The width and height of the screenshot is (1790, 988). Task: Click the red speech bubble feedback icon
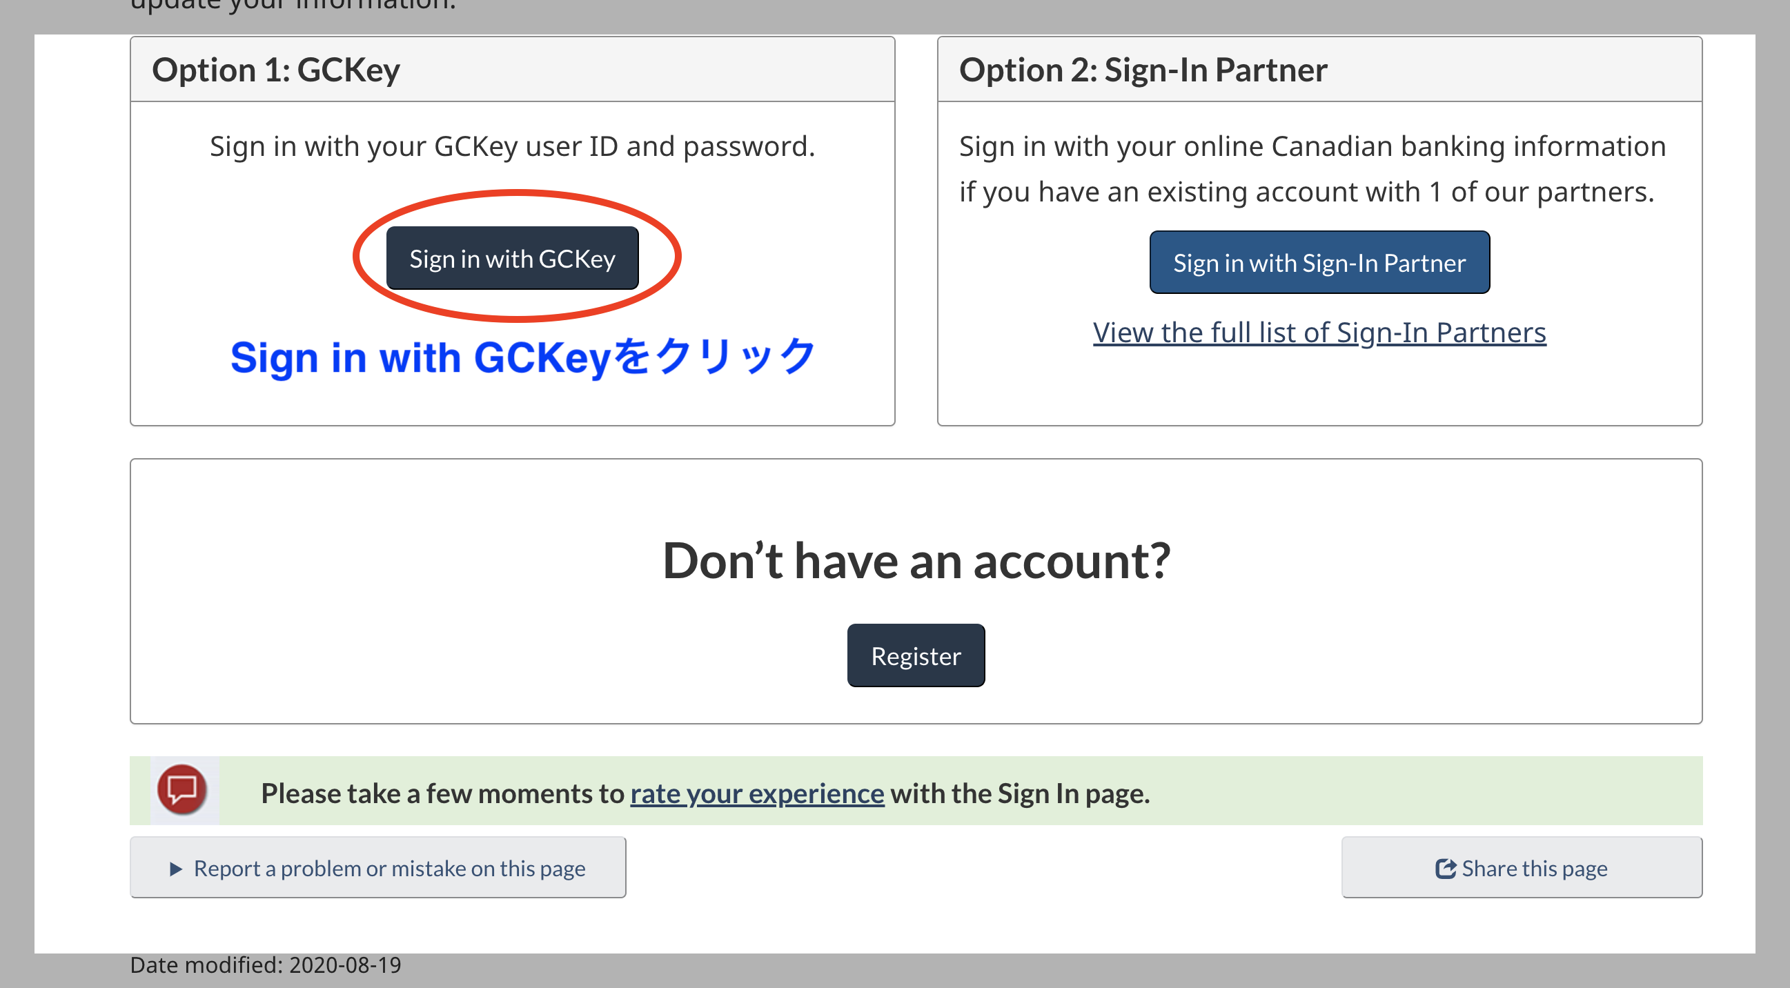tap(182, 789)
